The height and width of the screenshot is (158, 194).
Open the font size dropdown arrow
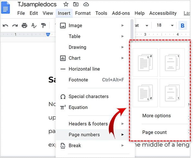click(x=172, y=26)
